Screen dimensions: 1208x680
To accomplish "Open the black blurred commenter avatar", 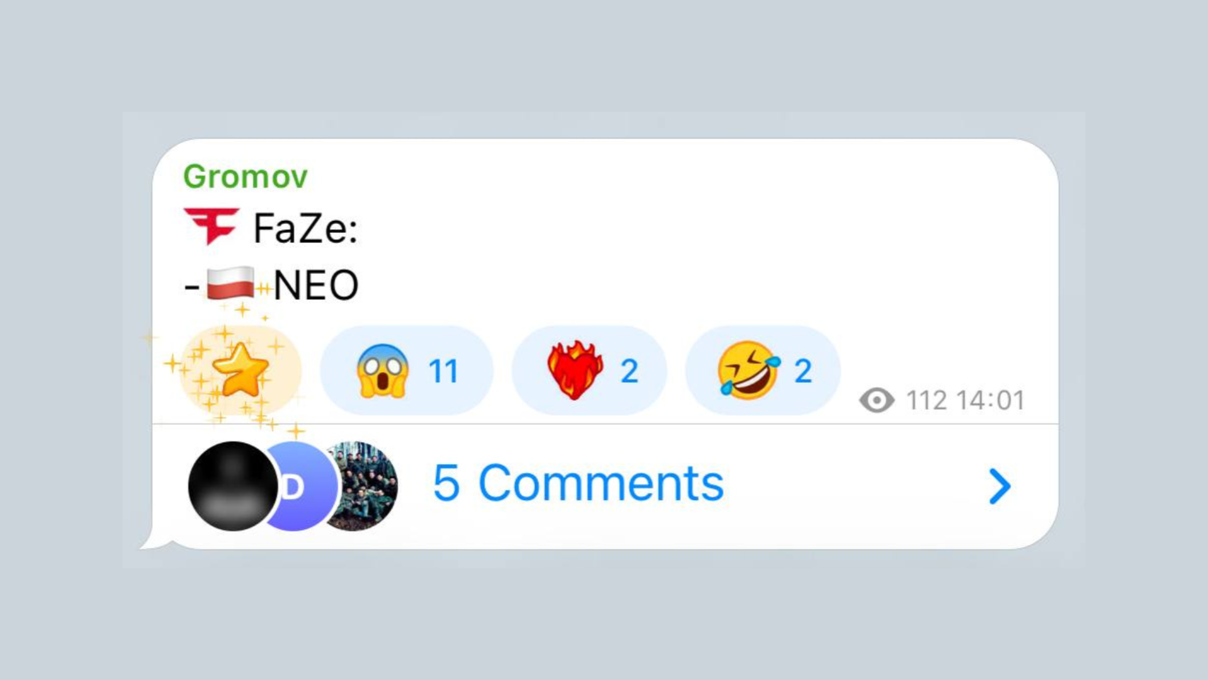I will pyautogui.click(x=233, y=486).
